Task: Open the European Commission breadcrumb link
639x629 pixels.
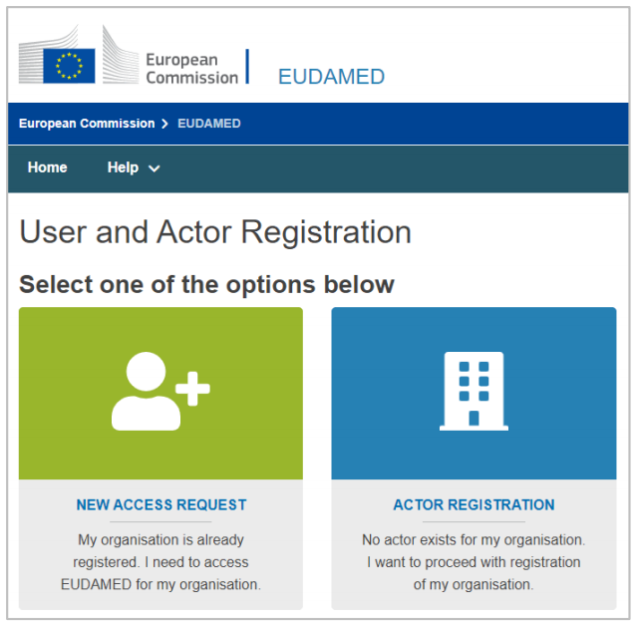Action: (x=87, y=124)
